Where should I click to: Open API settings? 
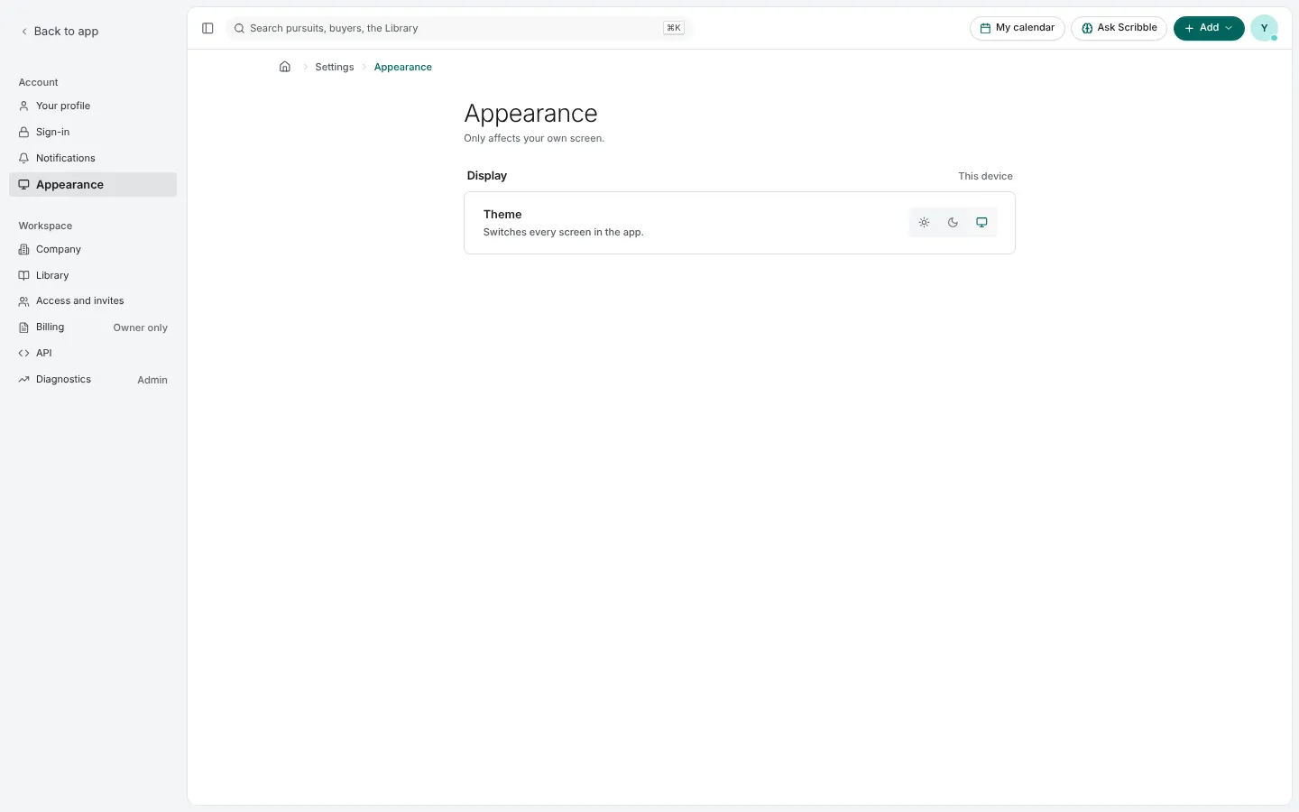(93, 354)
